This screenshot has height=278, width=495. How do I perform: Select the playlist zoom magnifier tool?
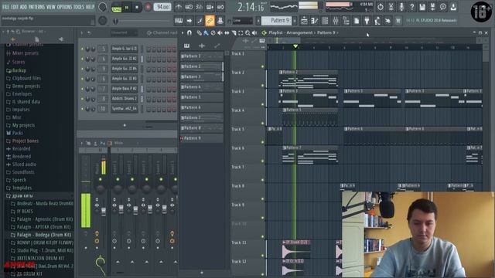247,32
